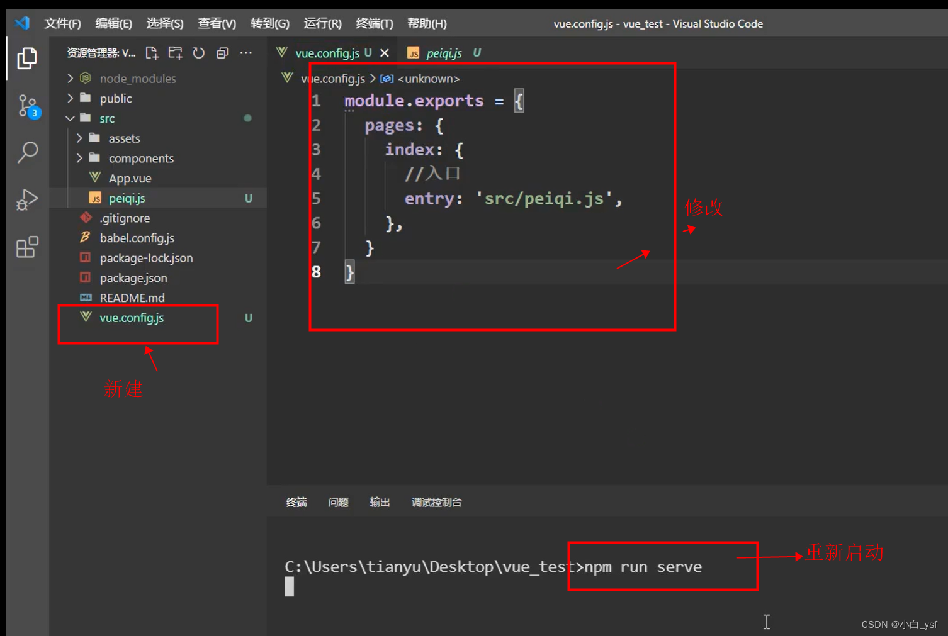
Task: Click the 'src/peiqi.js' string in code
Action: coord(544,199)
